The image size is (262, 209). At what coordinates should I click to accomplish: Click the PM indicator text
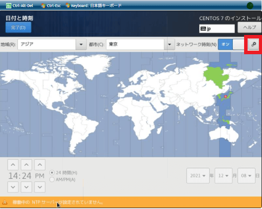click(40, 176)
